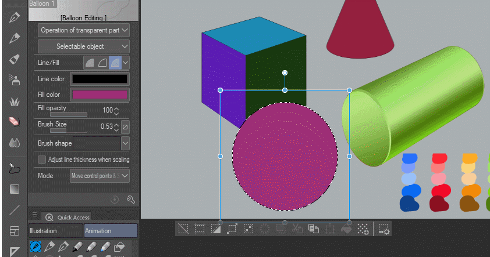Click Brush Size dynamics settings button

(125, 127)
